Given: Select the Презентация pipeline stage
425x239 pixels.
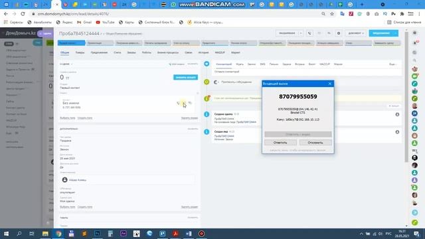Looking at the screenshot, I should click(100, 43).
